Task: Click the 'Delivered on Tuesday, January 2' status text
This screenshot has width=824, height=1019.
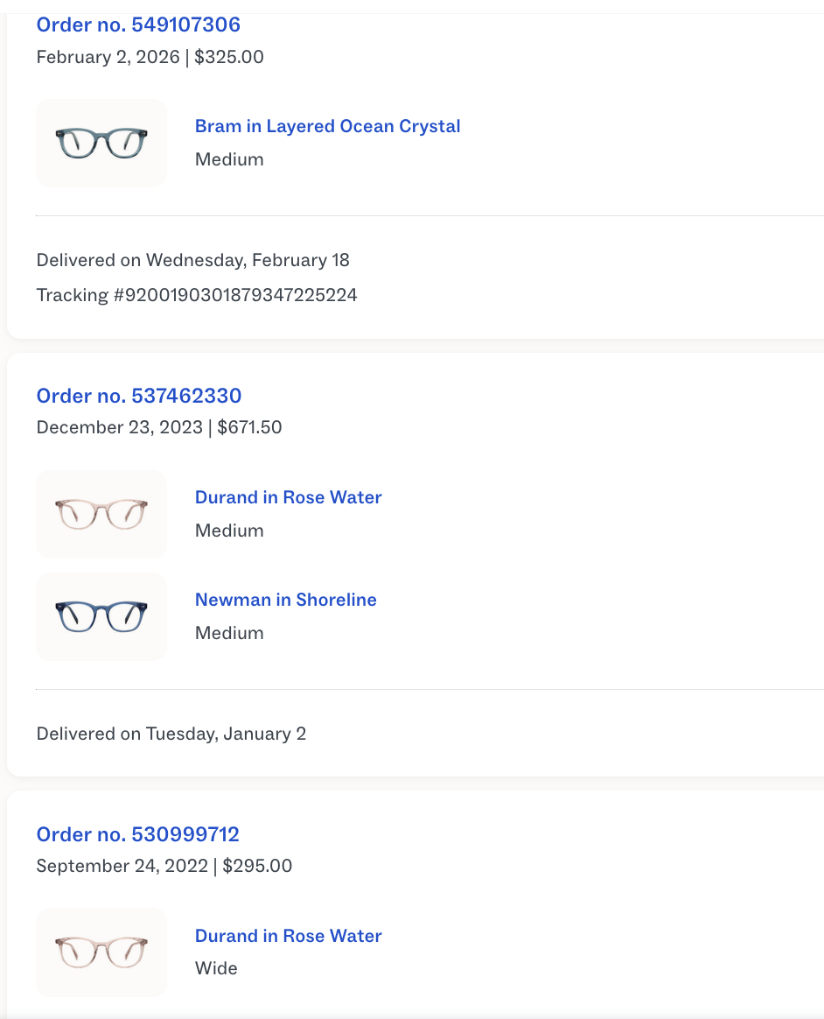Action: [x=171, y=734]
